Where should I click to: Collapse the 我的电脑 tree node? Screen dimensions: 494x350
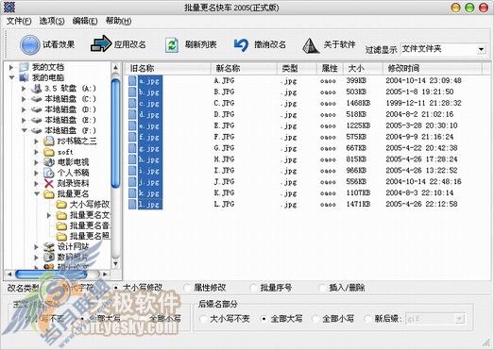(11, 77)
